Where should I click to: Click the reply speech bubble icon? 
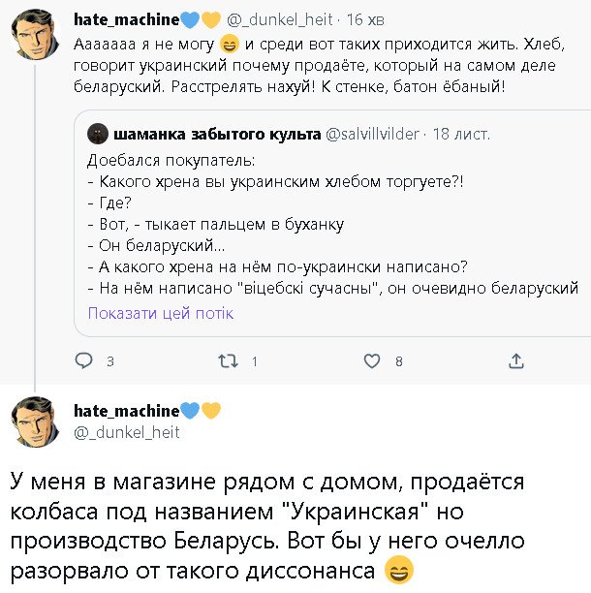(84, 361)
